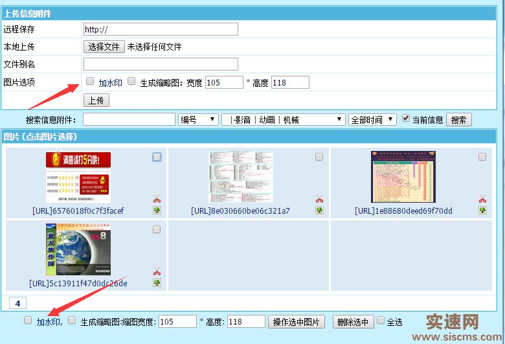The image size is (505, 344).
Task: Click the 本地上传 row label
Action: tap(19, 47)
